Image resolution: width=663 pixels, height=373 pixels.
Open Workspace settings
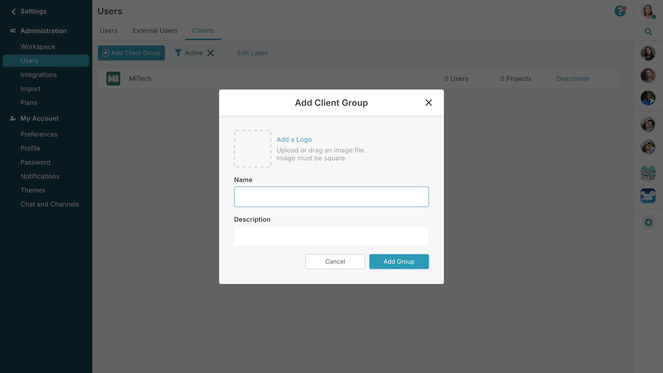38,47
